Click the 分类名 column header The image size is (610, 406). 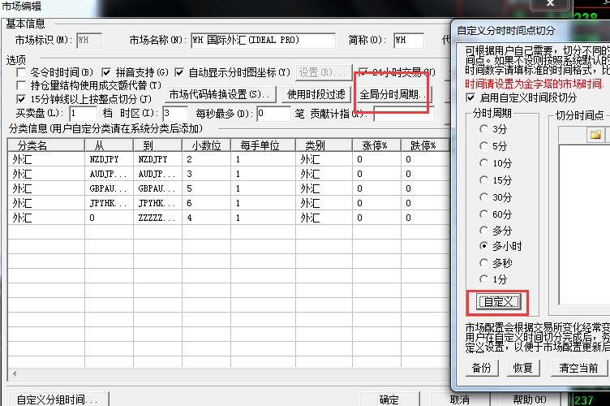tap(46, 145)
